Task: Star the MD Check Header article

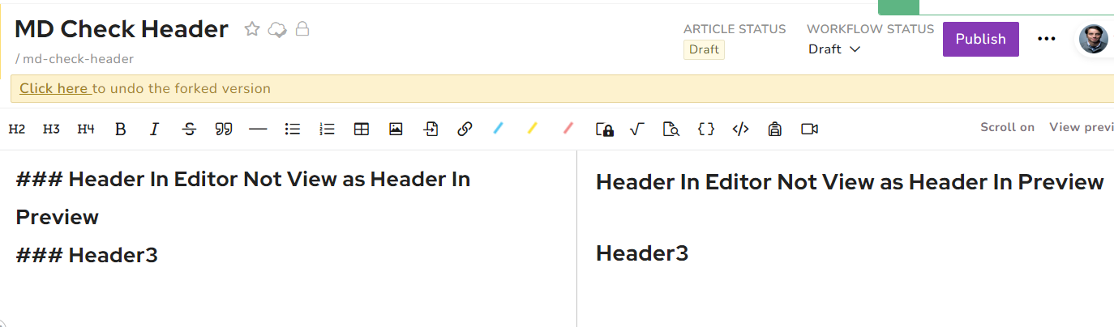Action: tap(252, 30)
